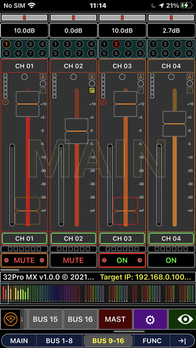Select the BUS 15 button

coord(45,319)
